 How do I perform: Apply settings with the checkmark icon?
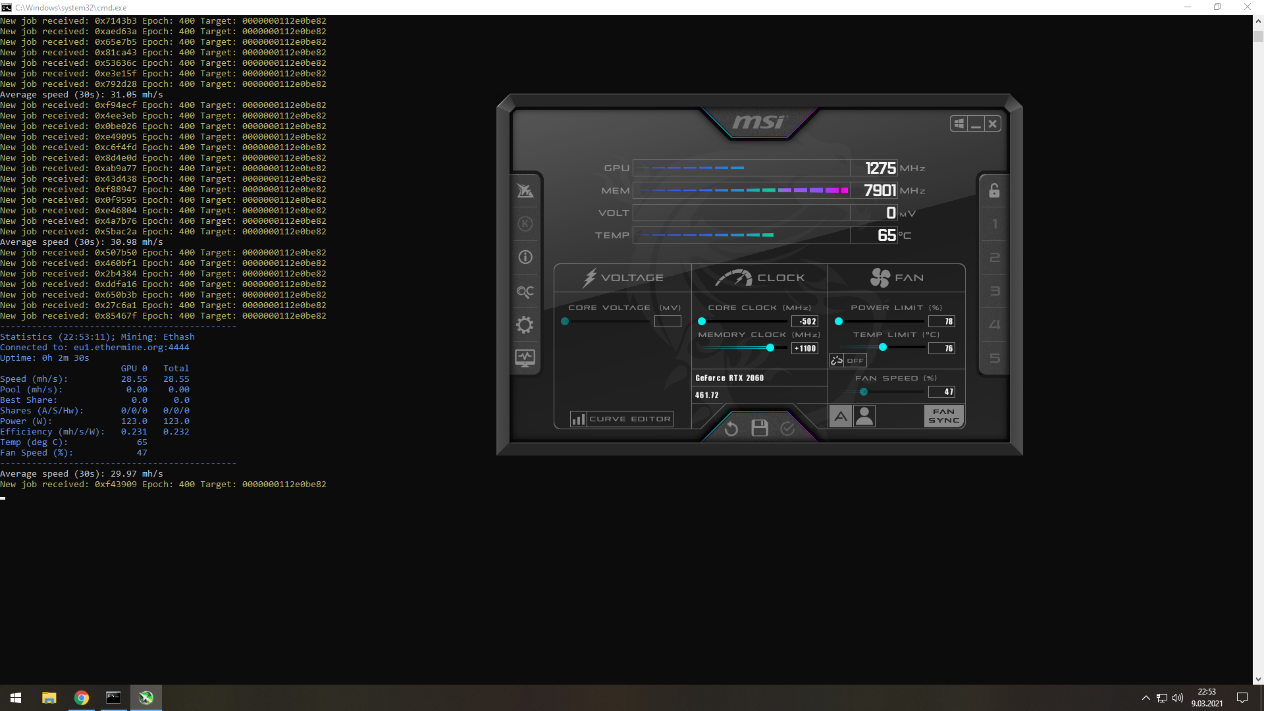(787, 429)
